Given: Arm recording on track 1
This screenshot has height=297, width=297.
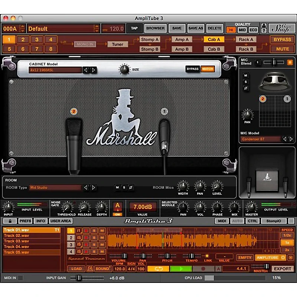Looking at the screenshot, I should pos(86,231).
